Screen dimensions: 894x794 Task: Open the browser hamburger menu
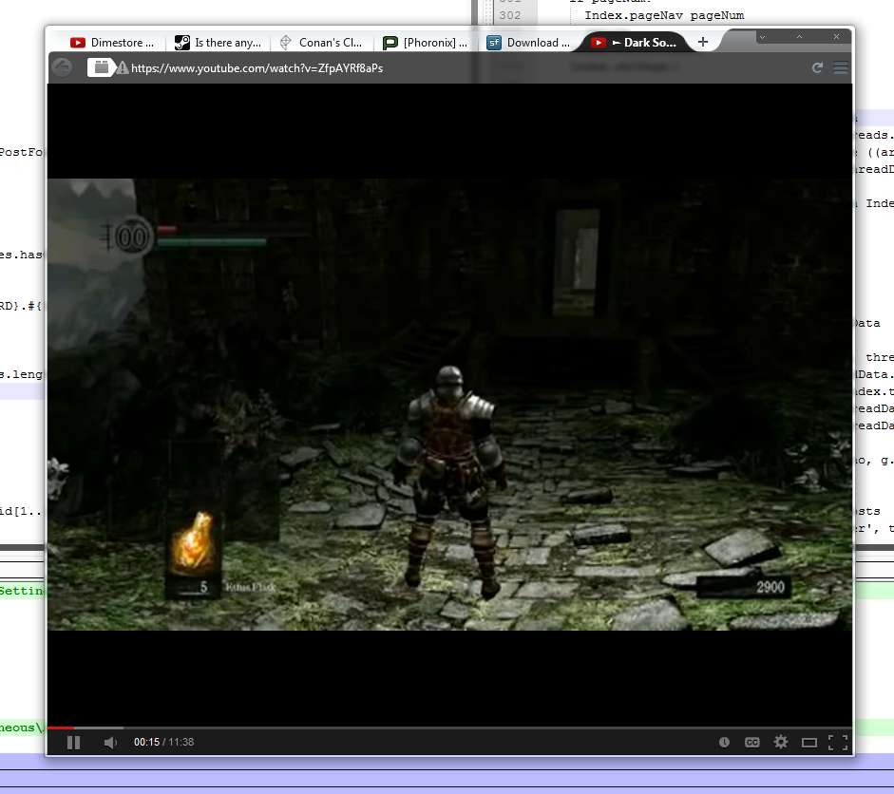840,67
